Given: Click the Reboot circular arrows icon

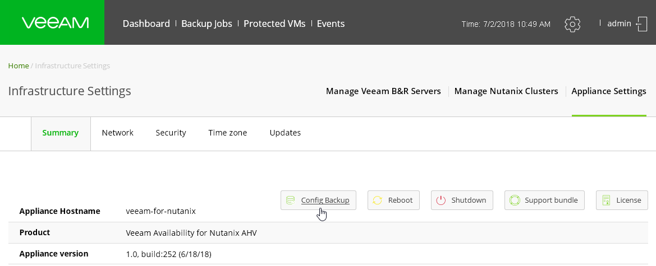Looking at the screenshot, I should (377, 200).
